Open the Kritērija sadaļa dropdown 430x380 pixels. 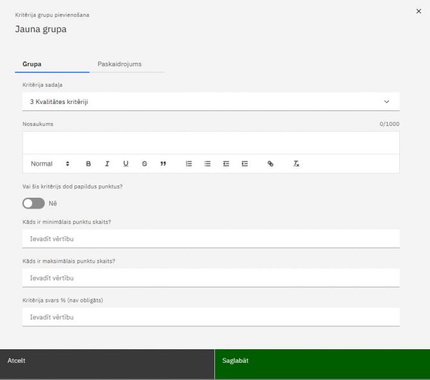pyautogui.click(x=211, y=101)
